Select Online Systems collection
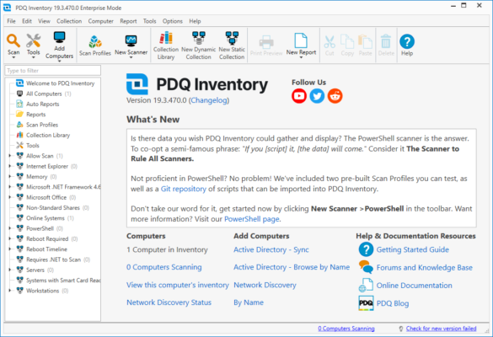The width and height of the screenshot is (493, 337). tap(46, 218)
